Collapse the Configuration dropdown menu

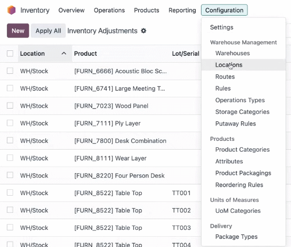[x=224, y=10]
